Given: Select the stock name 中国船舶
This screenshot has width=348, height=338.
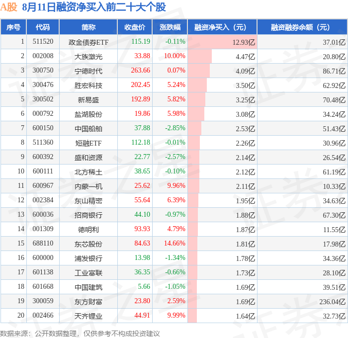Looking at the screenshot, I should 88,129.
